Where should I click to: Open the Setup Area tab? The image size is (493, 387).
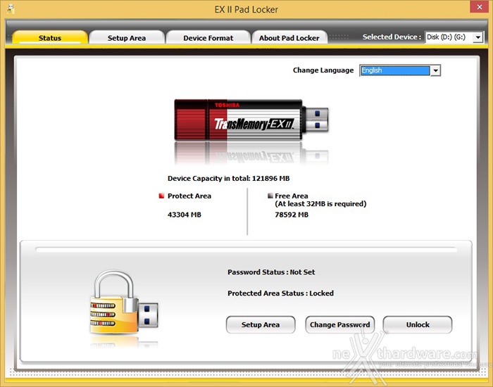pyautogui.click(x=127, y=38)
